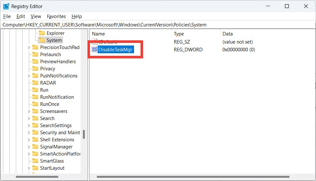Expand the SearchSettings key
316x181 pixels.
pyautogui.click(x=29, y=126)
